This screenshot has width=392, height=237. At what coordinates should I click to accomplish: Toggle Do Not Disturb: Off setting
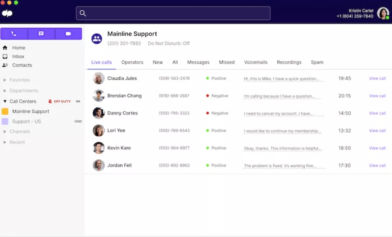169,43
